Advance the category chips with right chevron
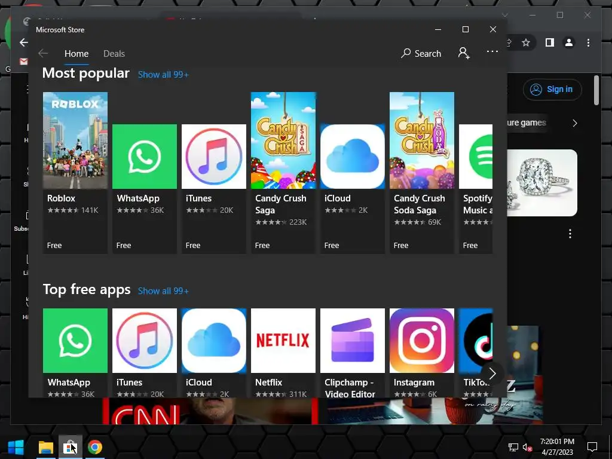 click(x=574, y=123)
